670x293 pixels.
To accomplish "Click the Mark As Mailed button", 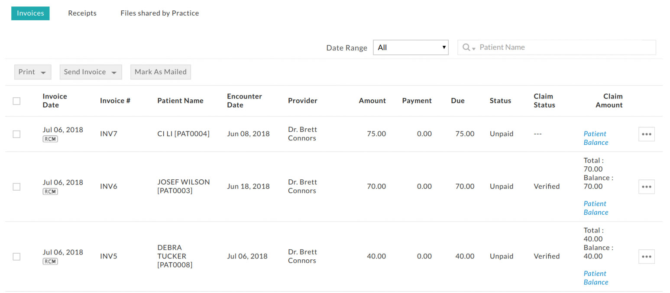I will pyautogui.click(x=161, y=72).
